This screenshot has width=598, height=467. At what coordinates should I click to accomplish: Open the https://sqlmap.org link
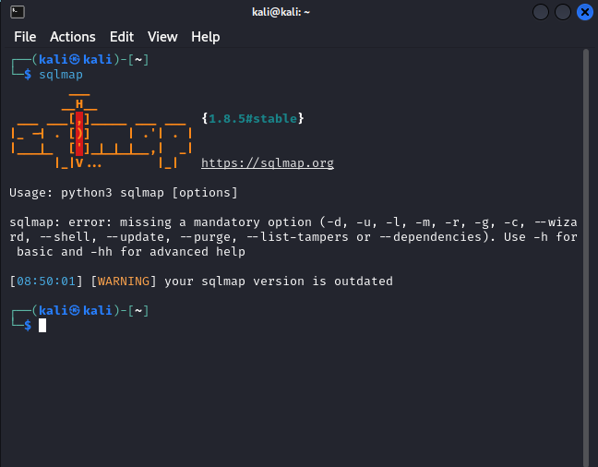[268, 163]
